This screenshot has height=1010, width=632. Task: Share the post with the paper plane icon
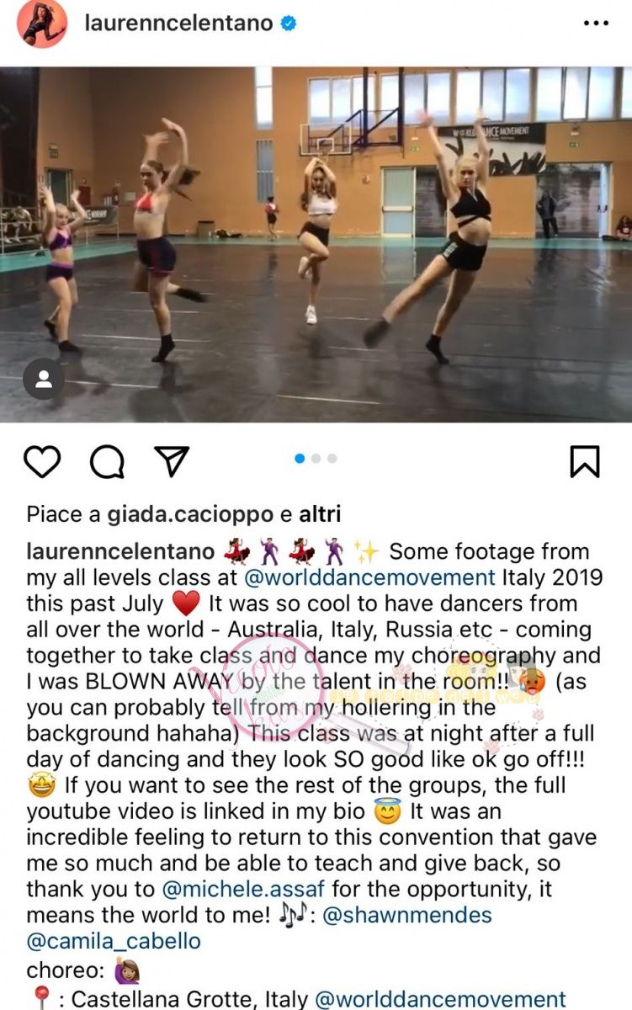pos(172,461)
